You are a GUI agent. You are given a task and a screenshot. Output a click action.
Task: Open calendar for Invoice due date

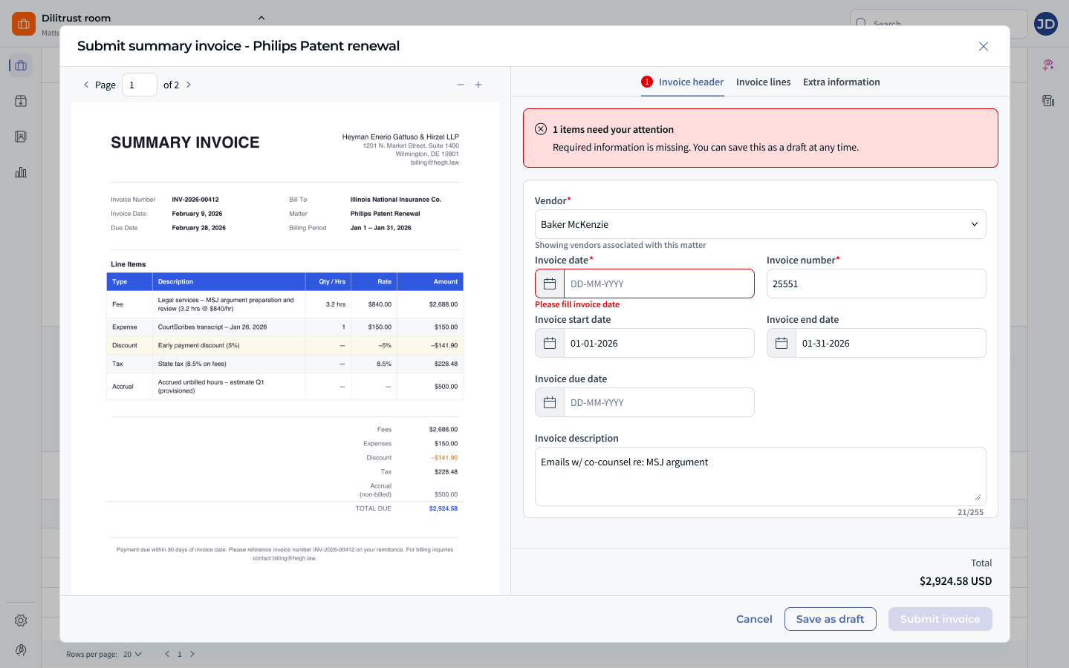click(x=550, y=402)
